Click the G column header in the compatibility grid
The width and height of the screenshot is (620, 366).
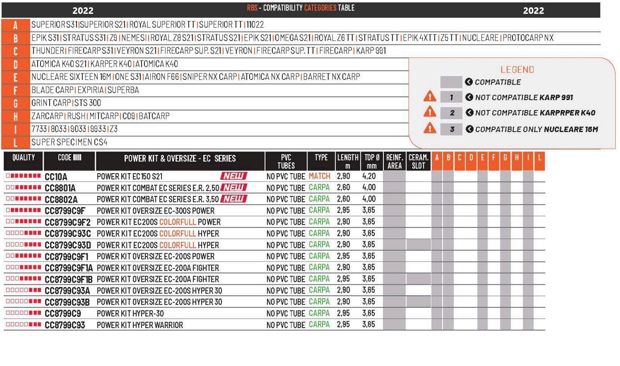pos(505,161)
